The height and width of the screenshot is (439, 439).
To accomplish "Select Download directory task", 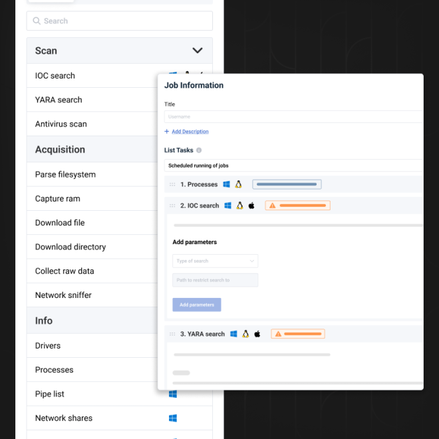I will pyautogui.click(x=92, y=247).
